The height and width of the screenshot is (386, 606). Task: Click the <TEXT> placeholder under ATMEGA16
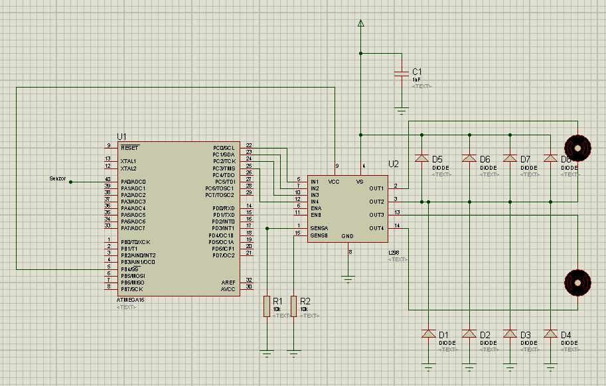click(126, 307)
